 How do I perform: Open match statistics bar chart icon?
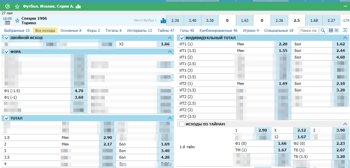point(163,21)
